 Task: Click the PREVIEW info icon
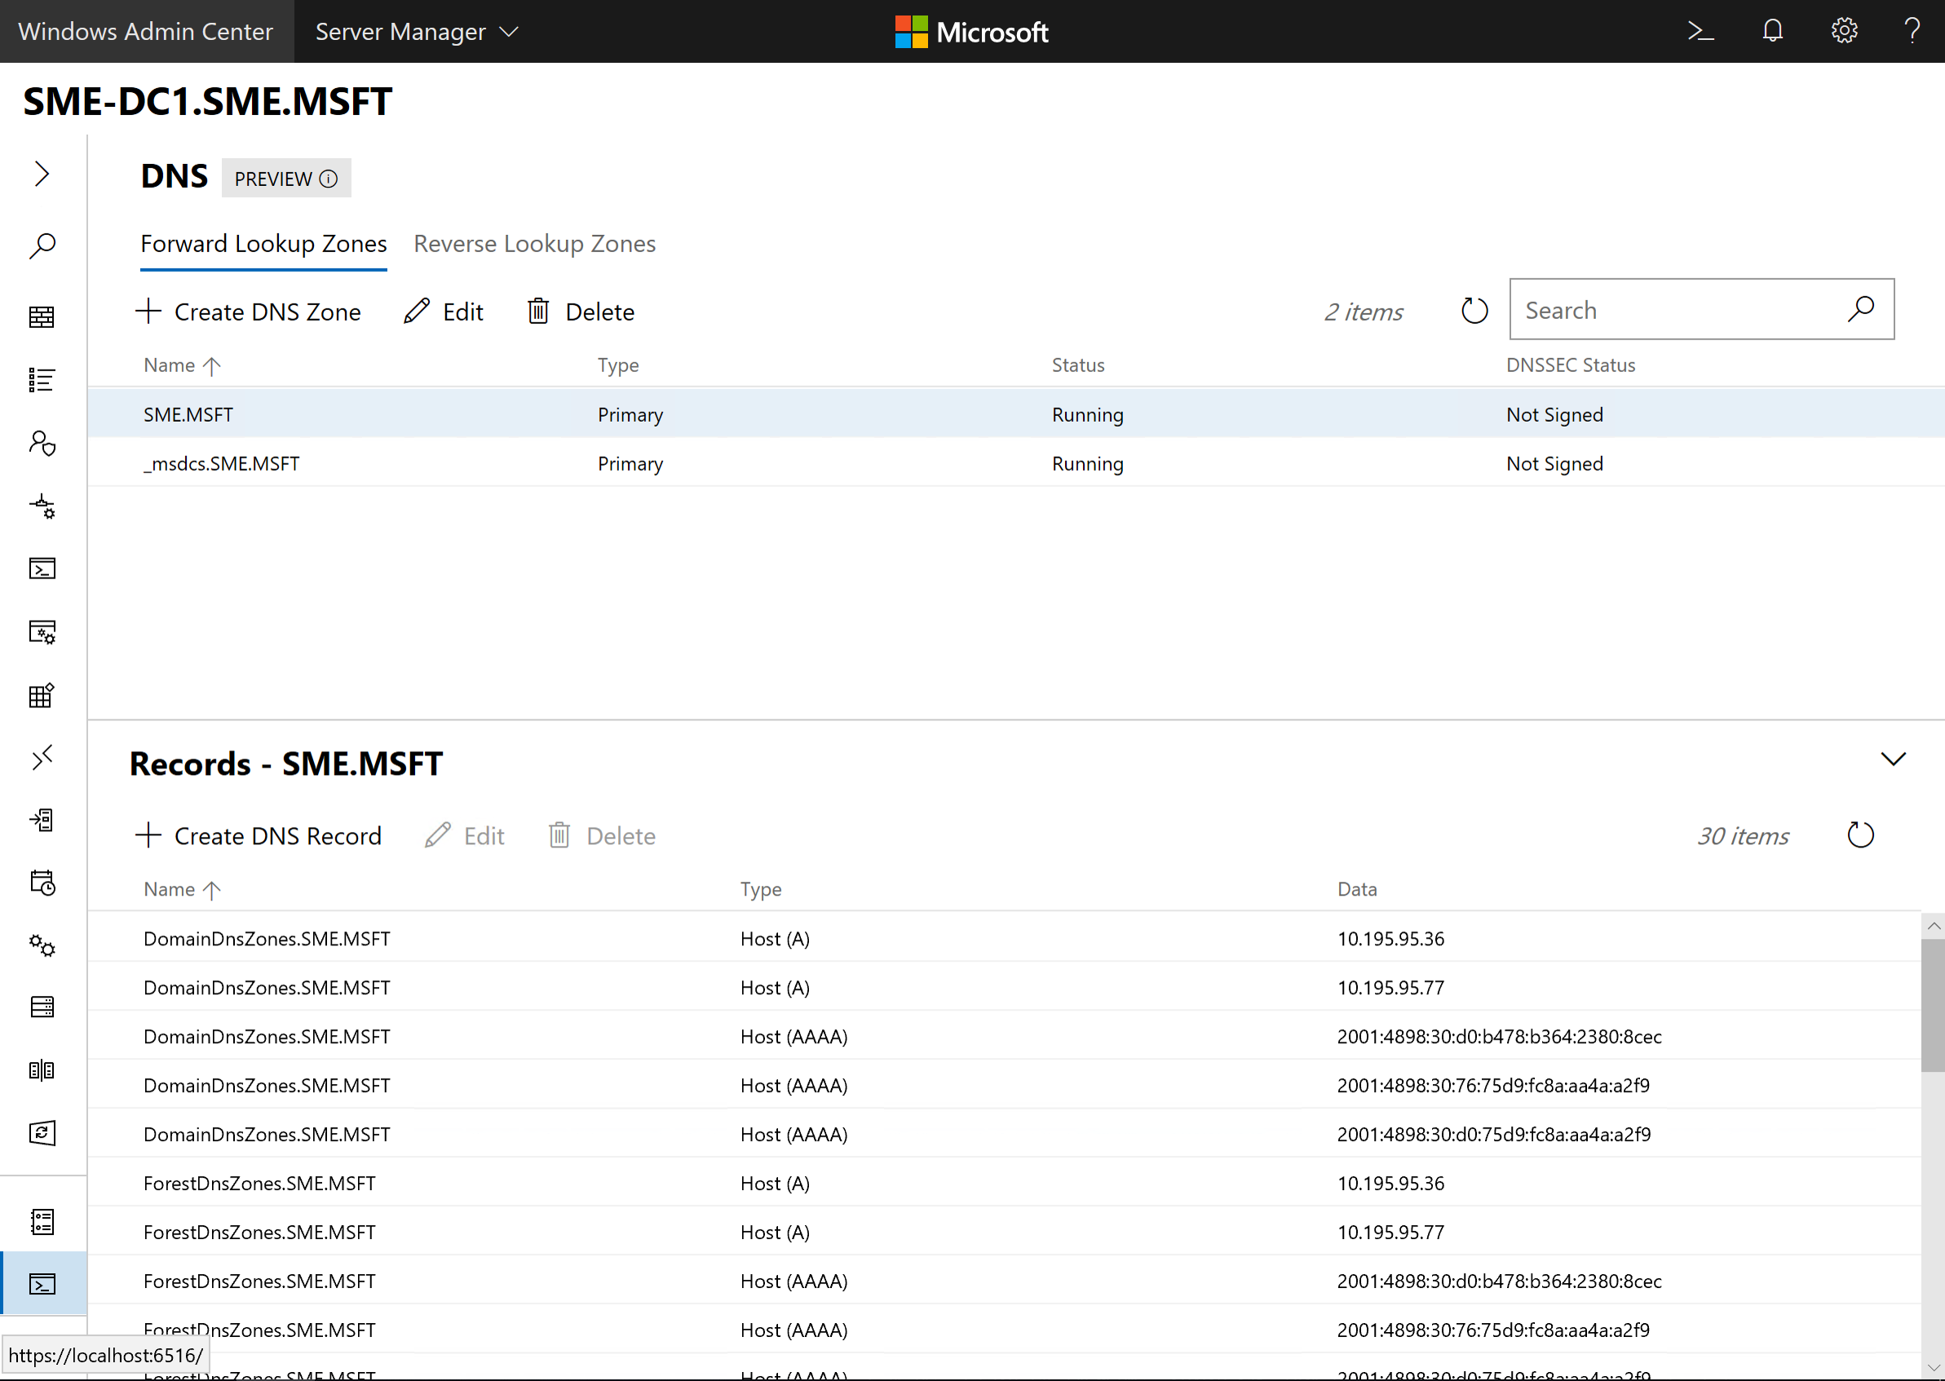click(328, 179)
